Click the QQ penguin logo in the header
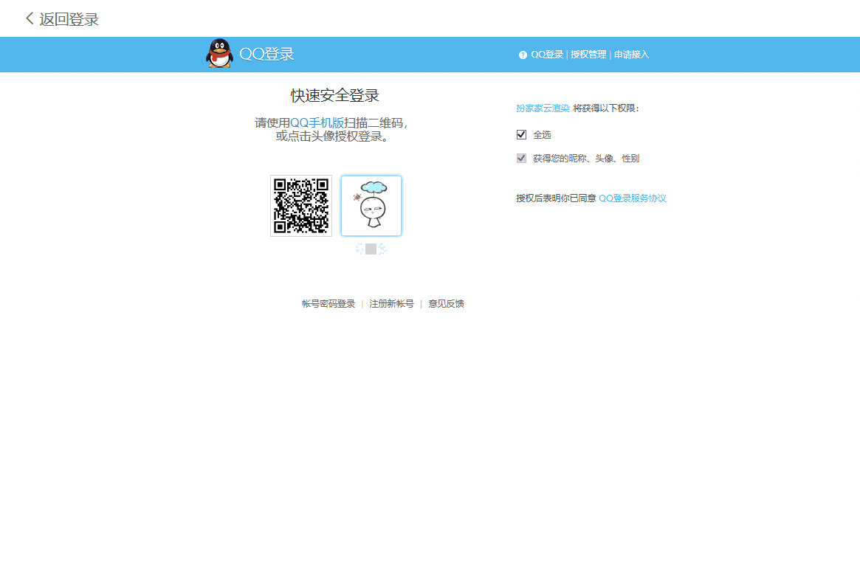Screen dimensions: 860x571 pyautogui.click(x=218, y=54)
